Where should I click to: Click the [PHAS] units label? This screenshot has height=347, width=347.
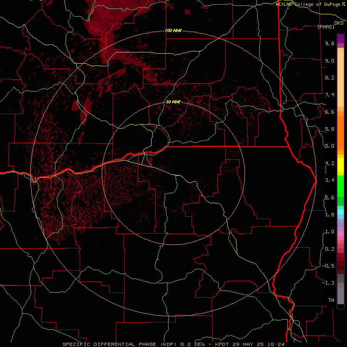pyautogui.click(x=326, y=27)
